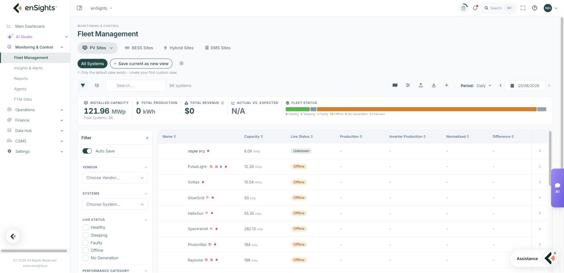Collapse the sidebar panel icon
Screen dimensions: 564x273
click(x=79, y=8)
